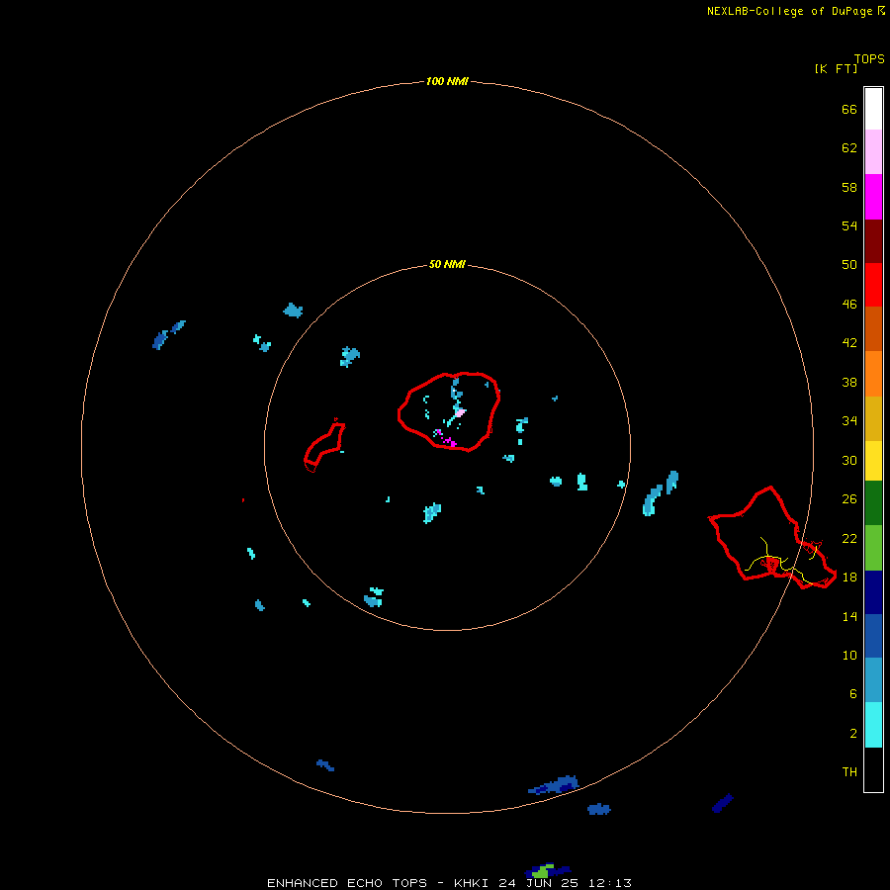890x890 pixels.
Task: Click the [K FT] units label
Action: [836, 68]
